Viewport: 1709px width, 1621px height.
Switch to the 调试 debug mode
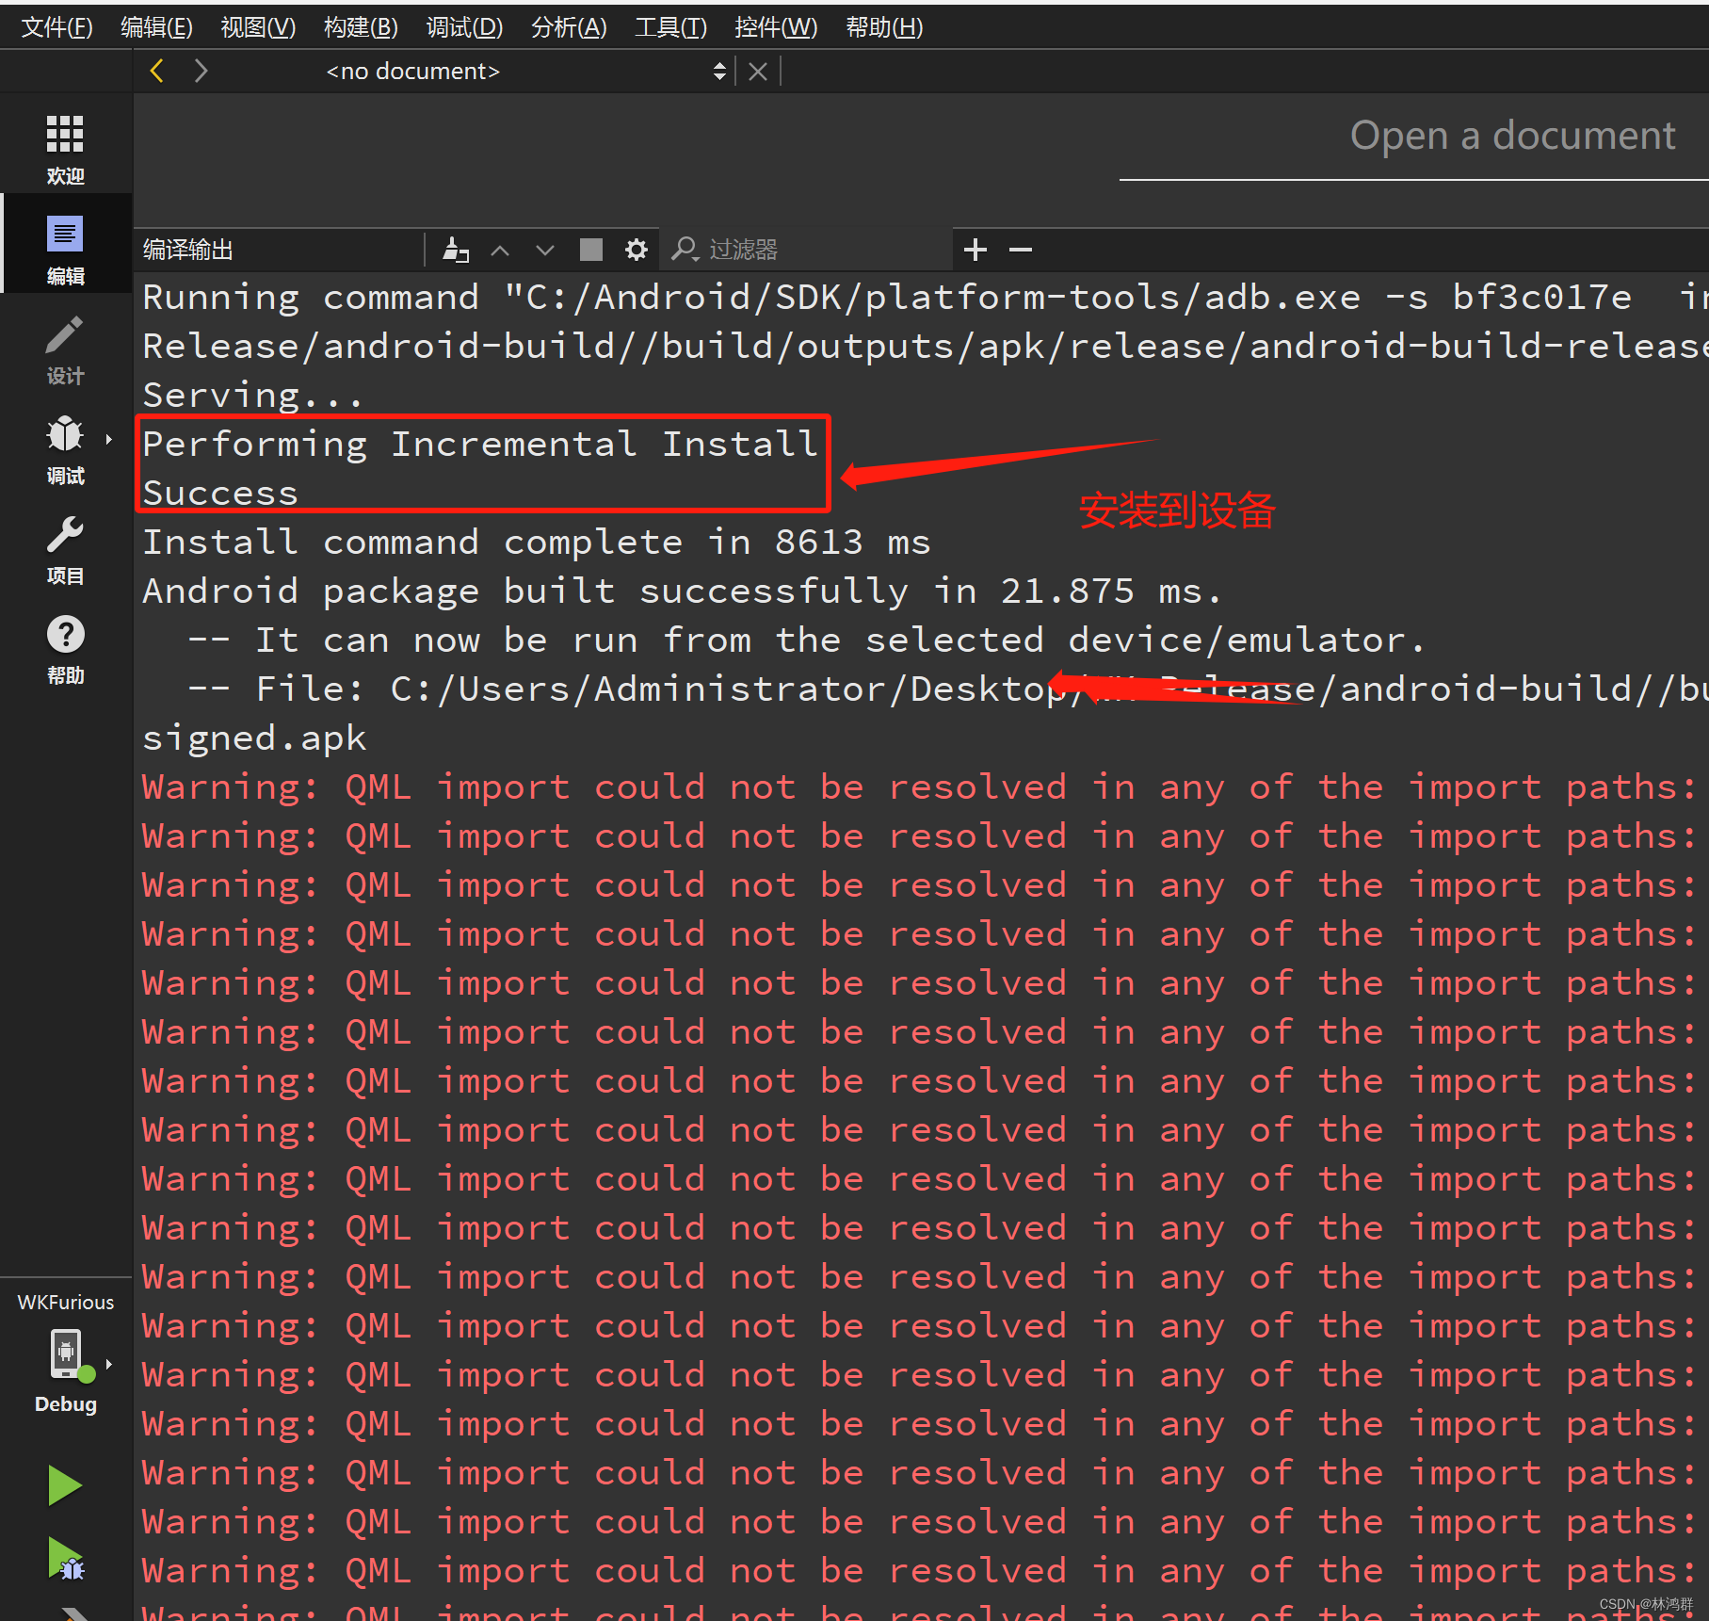click(x=65, y=450)
